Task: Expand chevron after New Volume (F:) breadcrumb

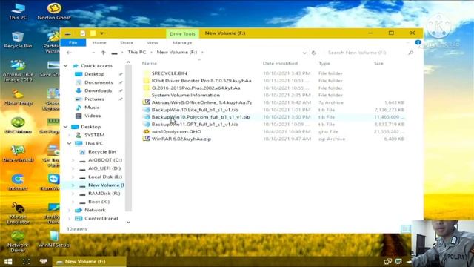Action: (x=202, y=53)
